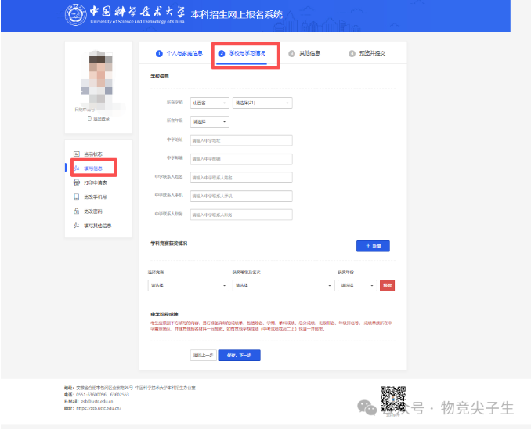
Task: Click the 当前状态 sidebar icon
Action: [76, 154]
